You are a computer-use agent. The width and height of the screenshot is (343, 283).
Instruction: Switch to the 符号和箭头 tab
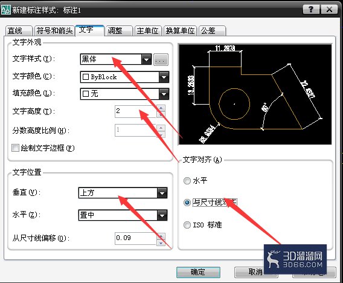[x=54, y=31]
